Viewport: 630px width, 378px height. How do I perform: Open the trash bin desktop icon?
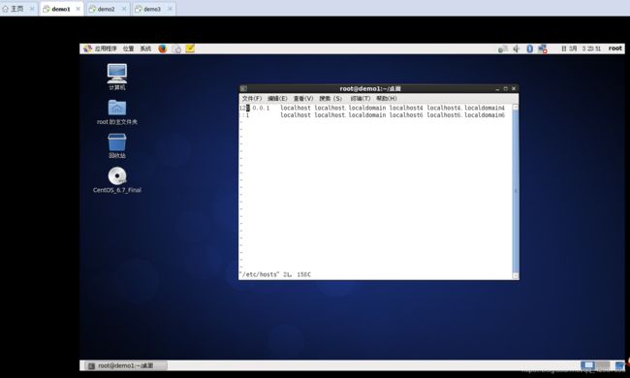coord(117,145)
